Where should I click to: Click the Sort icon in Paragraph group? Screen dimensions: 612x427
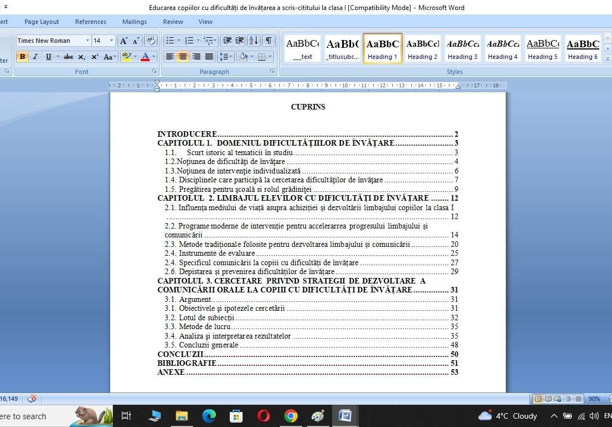point(254,41)
